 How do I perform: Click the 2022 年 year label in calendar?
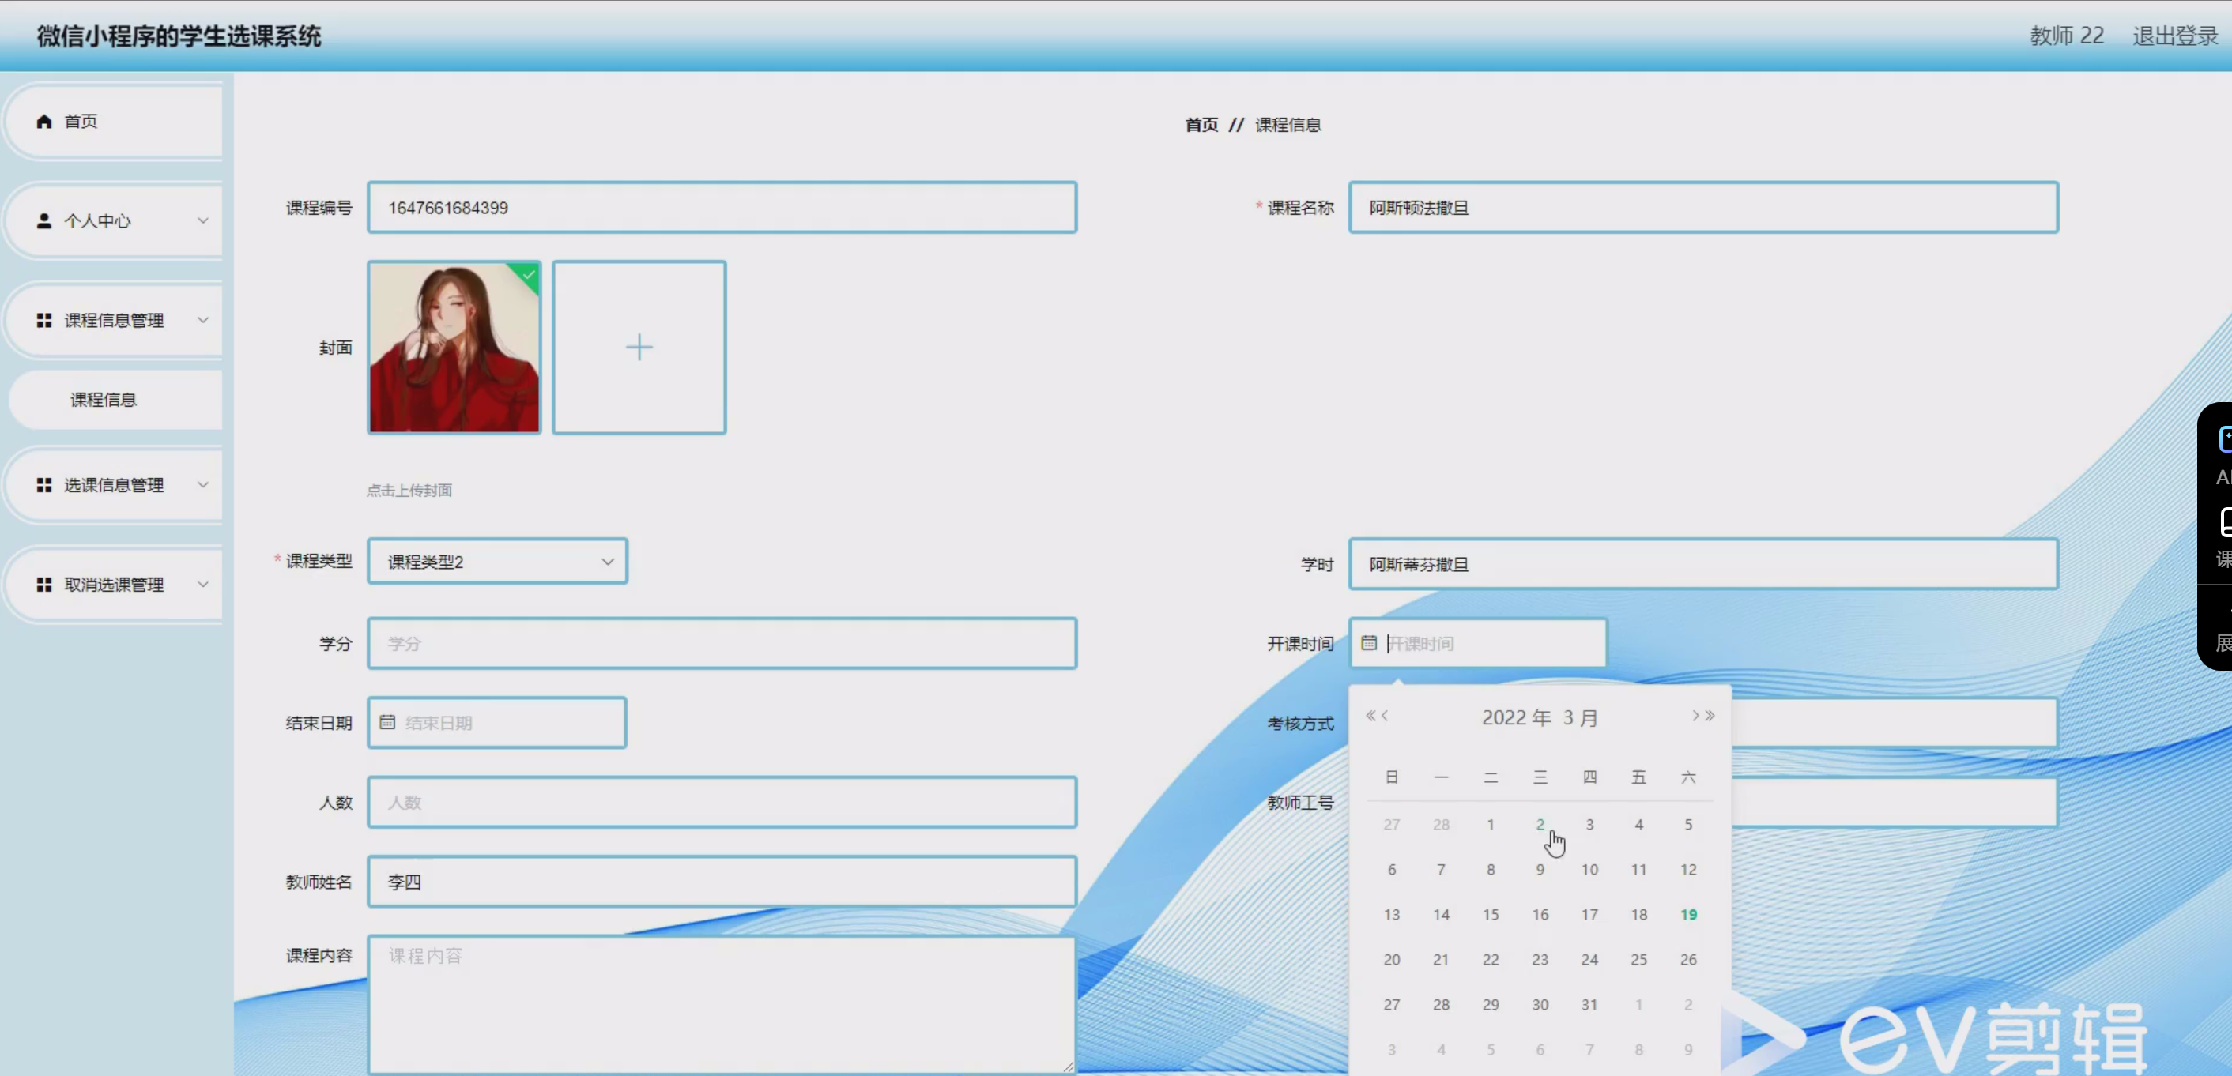(x=1516, y=717)
